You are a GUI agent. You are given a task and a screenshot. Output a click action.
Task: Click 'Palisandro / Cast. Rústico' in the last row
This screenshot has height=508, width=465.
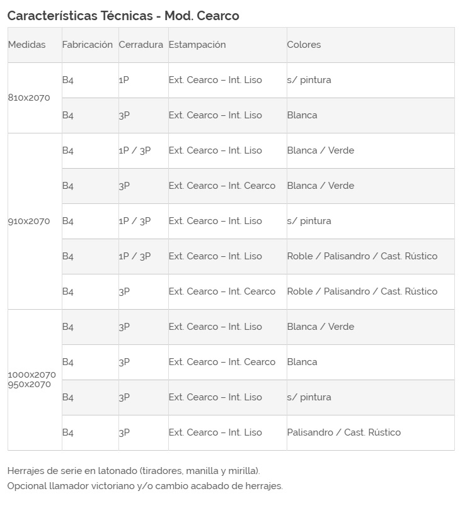click(343, 432)
